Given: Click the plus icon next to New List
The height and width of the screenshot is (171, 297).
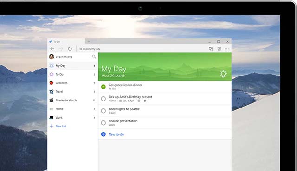Looking at the screenshot, I should (x=52, y=126).
